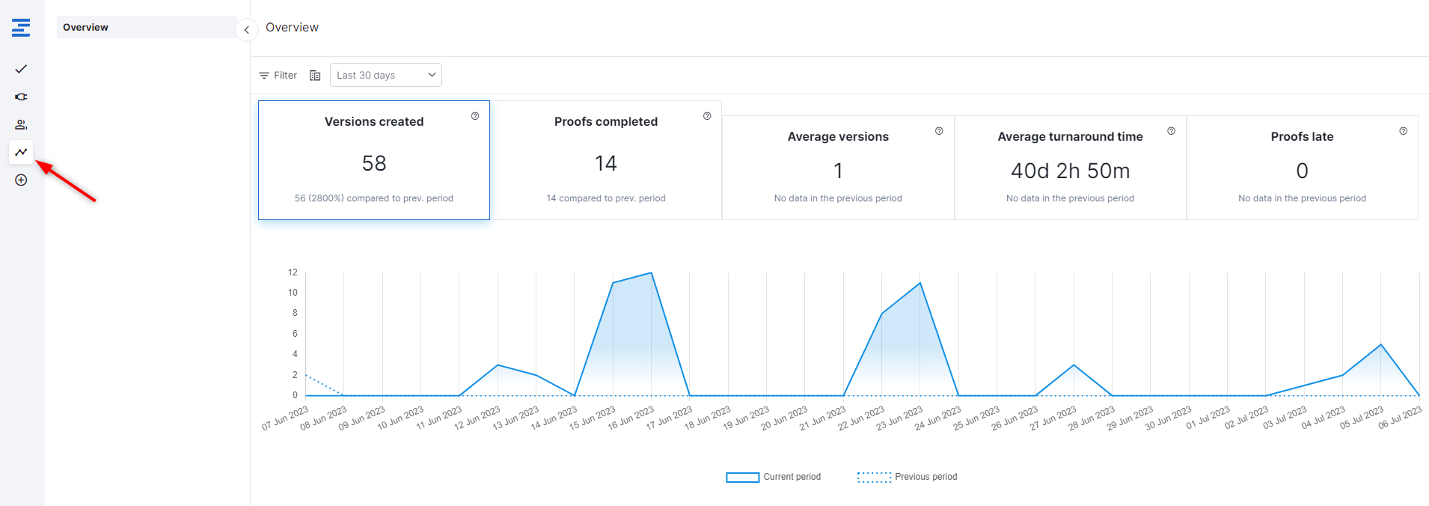Select the Average turnaround time card
This screenshot has height=506, width=1429.
tap(1070, 168)
